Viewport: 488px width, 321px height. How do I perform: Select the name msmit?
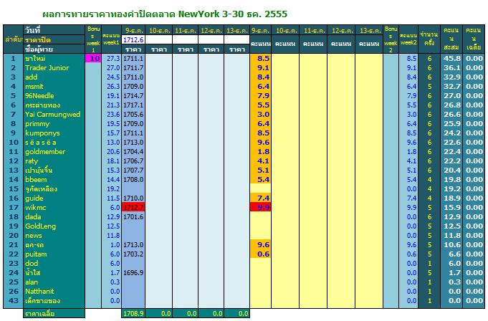coord(34,87)
